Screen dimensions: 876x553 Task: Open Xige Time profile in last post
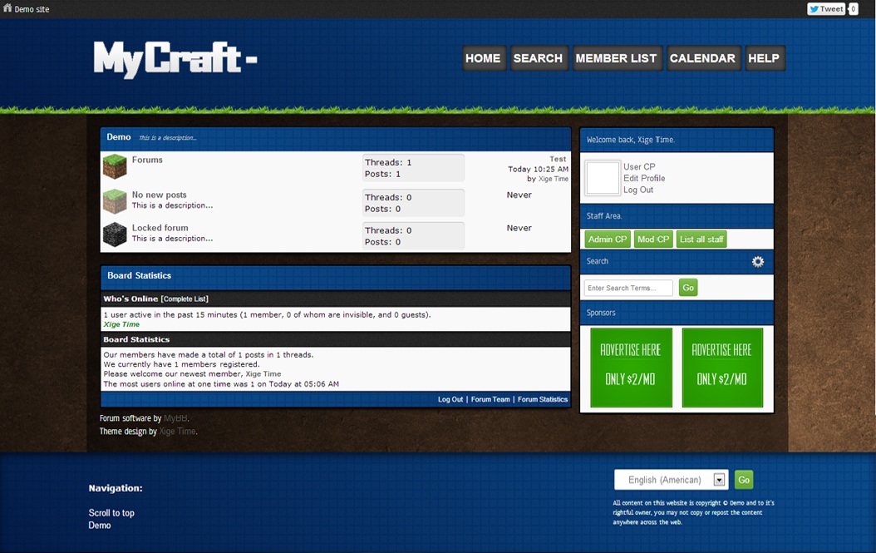tap(553, 179)
